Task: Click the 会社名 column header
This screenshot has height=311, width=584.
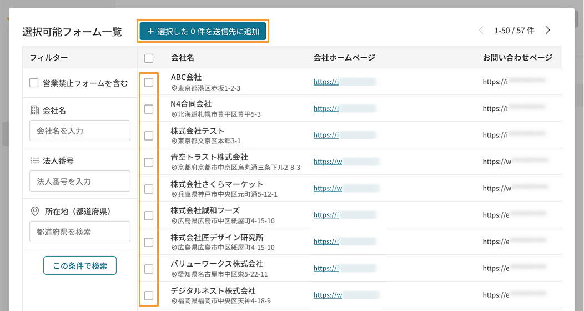Action: coord(183,58)
